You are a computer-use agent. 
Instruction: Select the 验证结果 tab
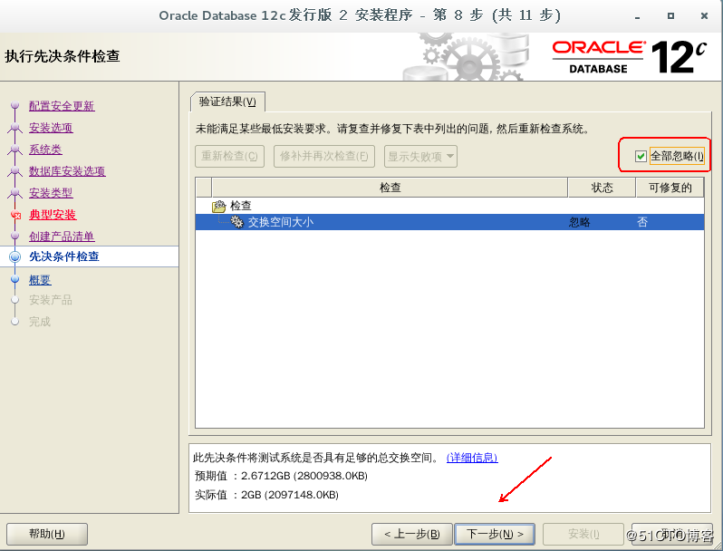227,101
